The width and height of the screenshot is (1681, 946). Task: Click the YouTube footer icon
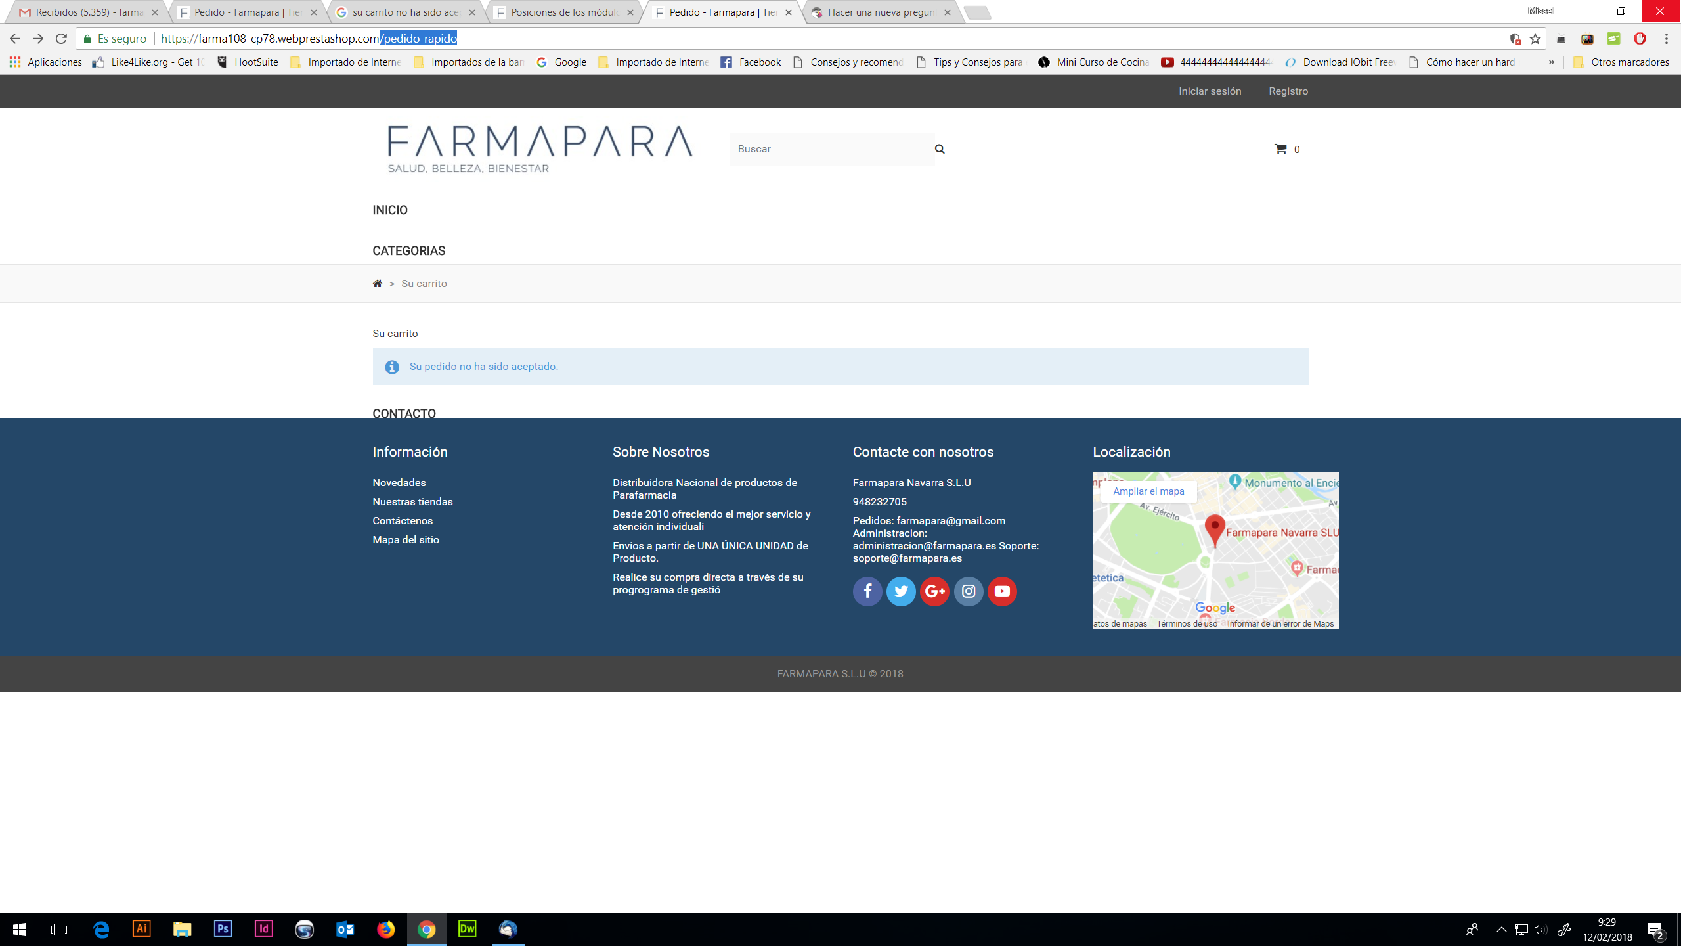pyautogui.click(x=1002, y=591)
